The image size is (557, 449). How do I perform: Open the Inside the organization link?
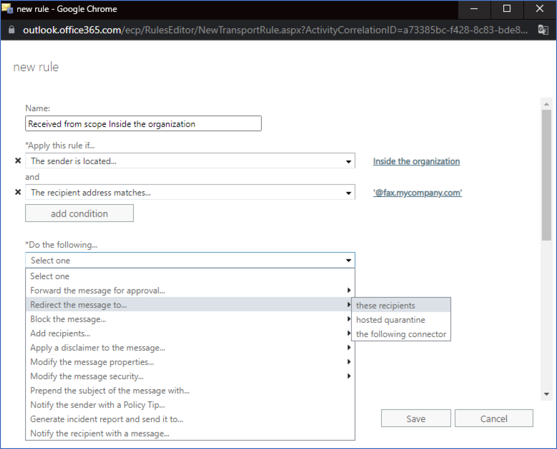pyautogui.click(x=416, y=161)
